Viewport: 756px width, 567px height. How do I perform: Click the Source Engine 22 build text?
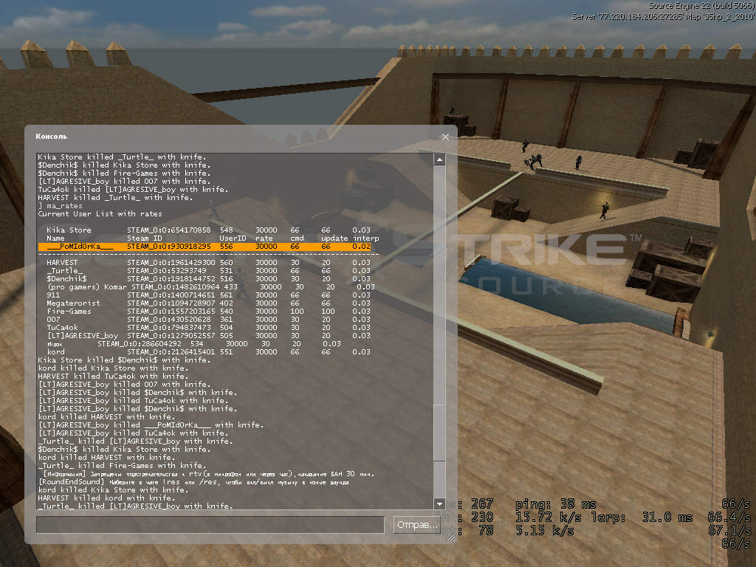701,6
